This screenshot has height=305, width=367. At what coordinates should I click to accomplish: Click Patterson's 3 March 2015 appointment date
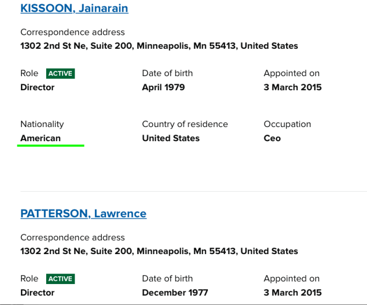(x=292, y=292)
